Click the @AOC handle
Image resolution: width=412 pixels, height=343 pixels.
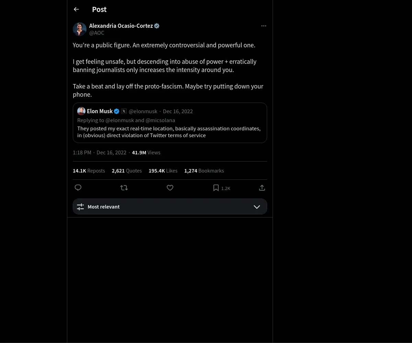pos(97,33)
